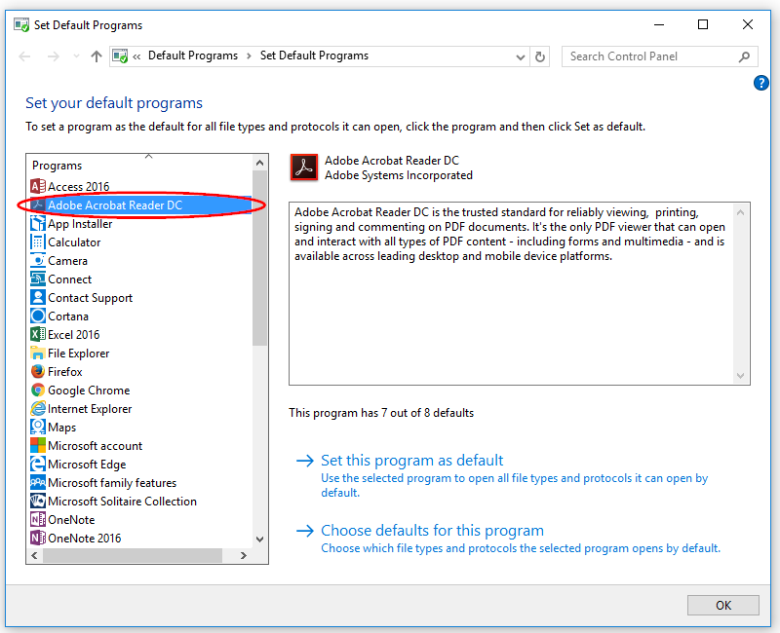
Task: Expand the breadcrumb overflow chevron before Default Programs
Action: 136,56
